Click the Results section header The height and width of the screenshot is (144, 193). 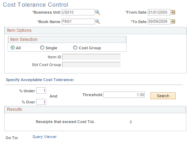click(x=95, y=109)
